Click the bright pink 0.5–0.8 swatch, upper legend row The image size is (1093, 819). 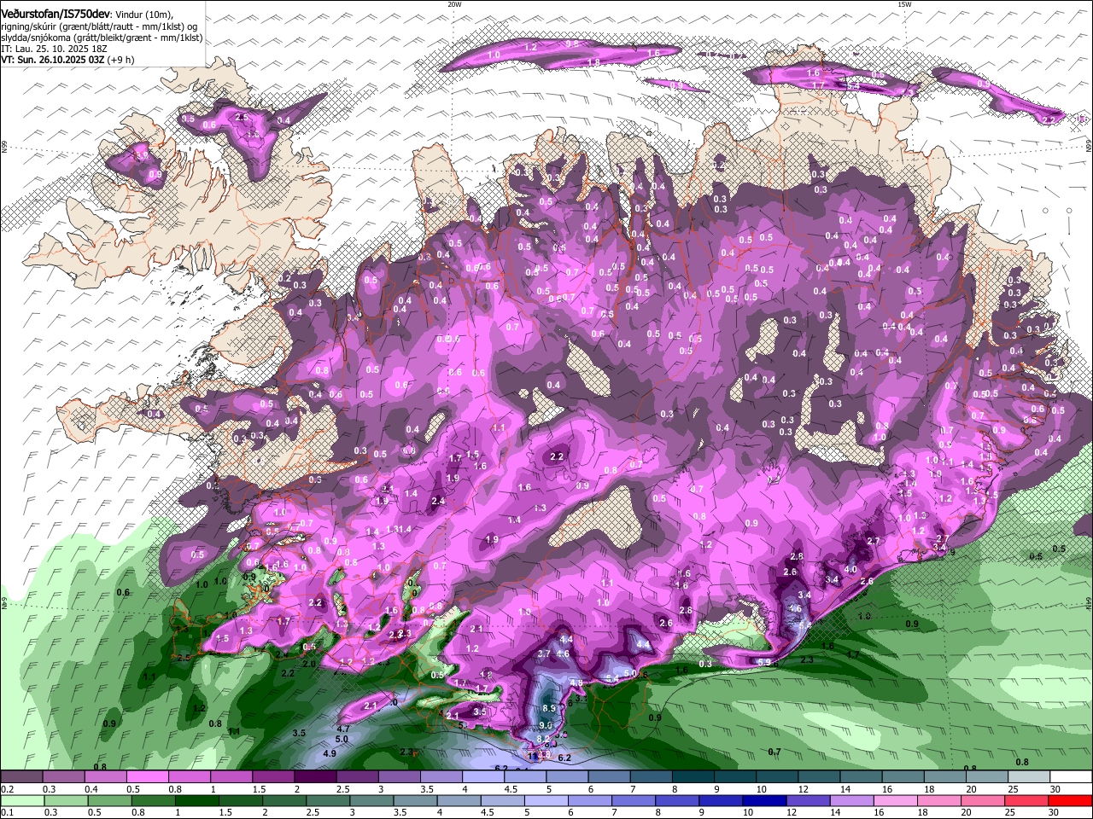pos(147,776)
